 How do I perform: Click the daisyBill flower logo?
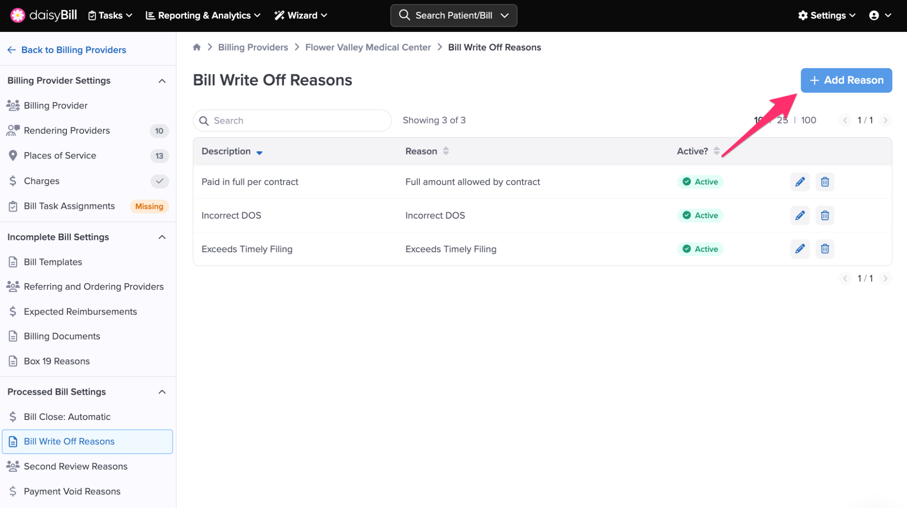(x=18, y=15)
